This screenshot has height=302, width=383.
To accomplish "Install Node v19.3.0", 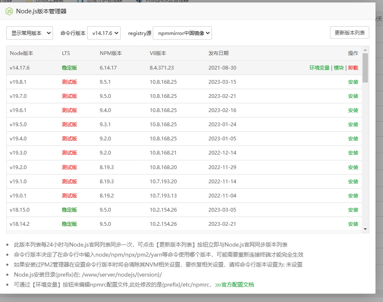I will click(353, 153).
